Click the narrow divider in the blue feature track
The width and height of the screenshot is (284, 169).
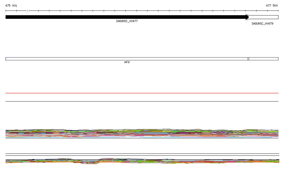tap(248, 59)
